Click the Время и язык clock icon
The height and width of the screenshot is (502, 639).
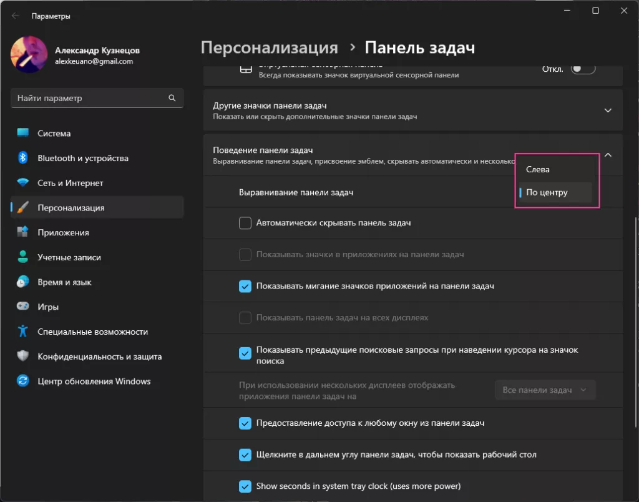[23, 282]
